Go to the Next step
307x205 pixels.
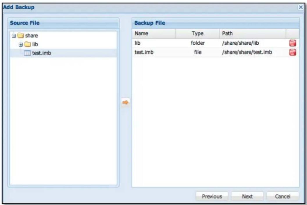(247, 196)
